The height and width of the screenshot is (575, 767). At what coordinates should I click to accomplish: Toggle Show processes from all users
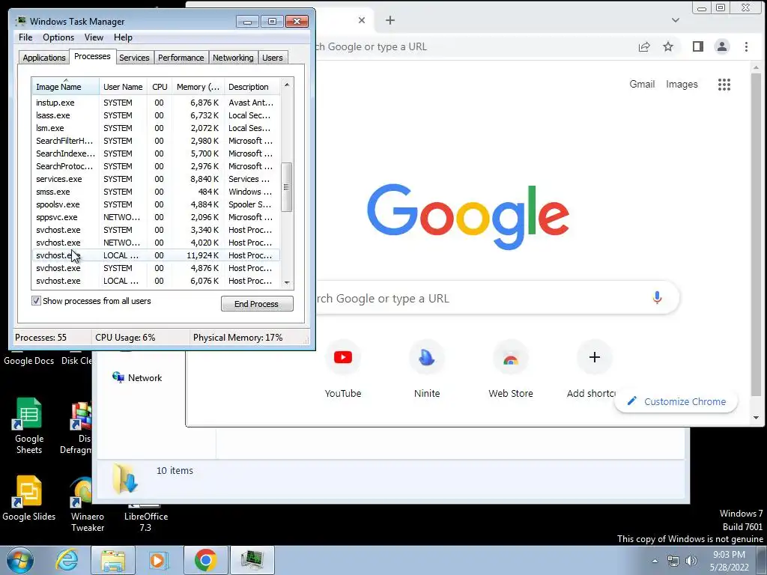(x=36, y=301)
